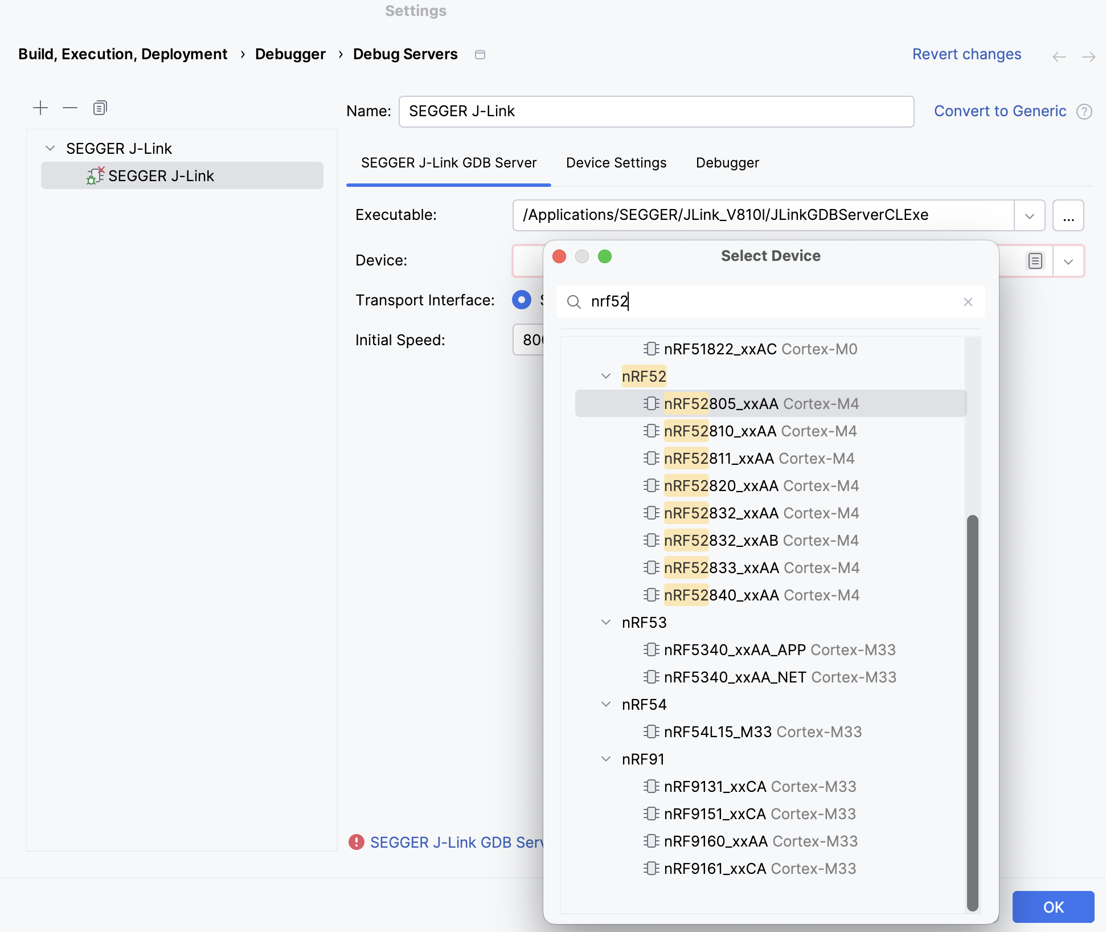This screenshot has height=932, width=1106.
Task: Click the copy debug server icon
Action: [100, 108]
